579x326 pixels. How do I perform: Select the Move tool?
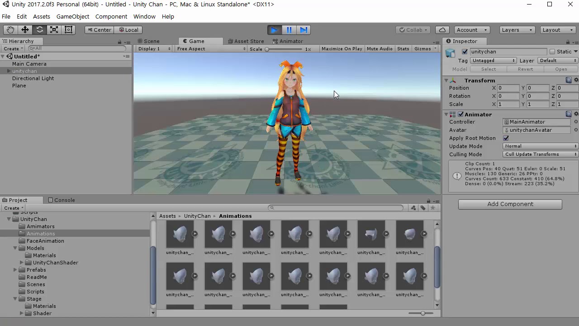point(25,30)
